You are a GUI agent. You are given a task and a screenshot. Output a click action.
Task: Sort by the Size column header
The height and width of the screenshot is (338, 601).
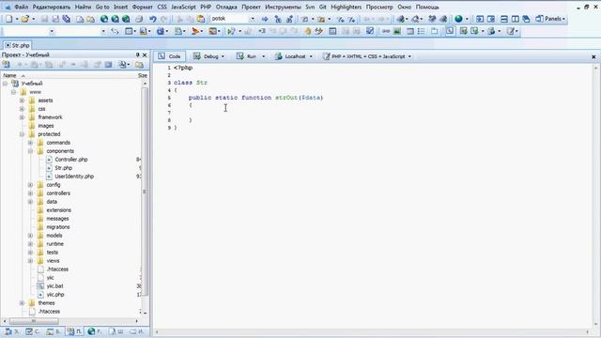[142, 75]
